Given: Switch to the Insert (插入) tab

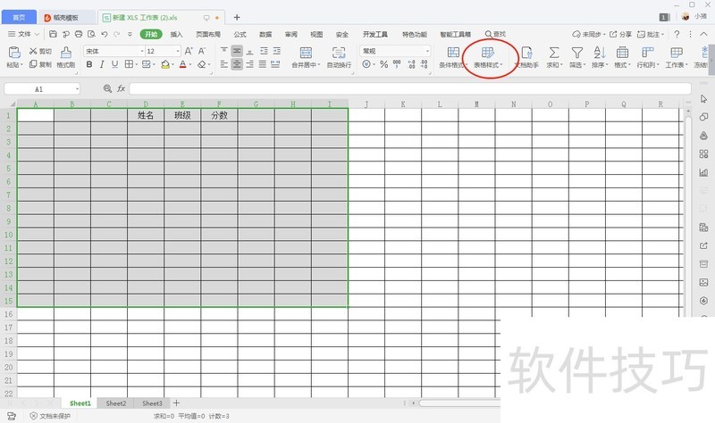Looking at the screenshot, I should [x=176, y=34].
